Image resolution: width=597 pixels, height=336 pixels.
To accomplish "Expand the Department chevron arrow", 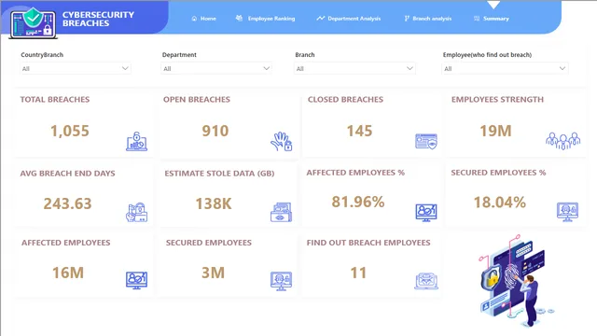I will pyautogui.click(x=266, y=68).
